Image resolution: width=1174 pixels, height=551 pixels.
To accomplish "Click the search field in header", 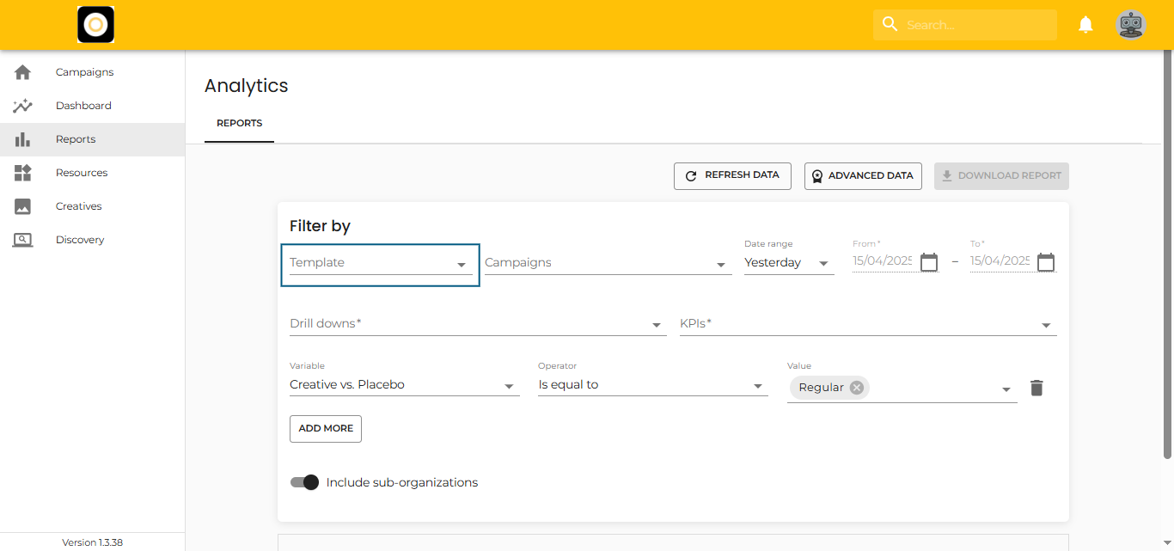I will coord(975,25).
